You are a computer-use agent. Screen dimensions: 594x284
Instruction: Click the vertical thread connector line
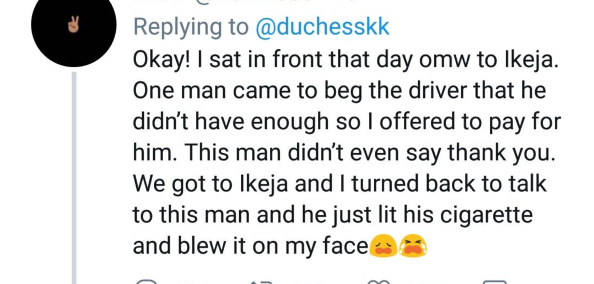pyautogui.click(x=74, y=178)
